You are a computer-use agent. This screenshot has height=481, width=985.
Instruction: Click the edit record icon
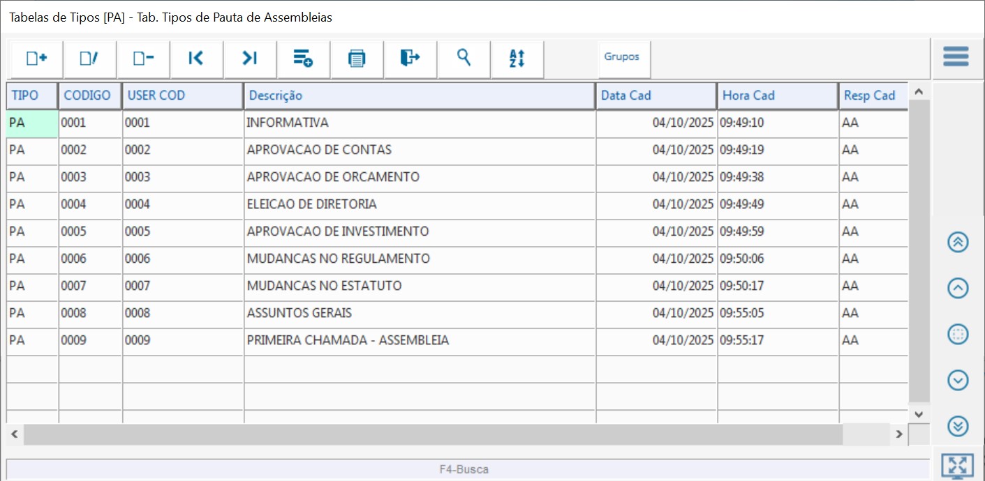[89, 59]
